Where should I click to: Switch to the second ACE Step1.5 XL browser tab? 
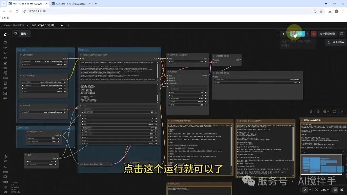tap(71, 4)
